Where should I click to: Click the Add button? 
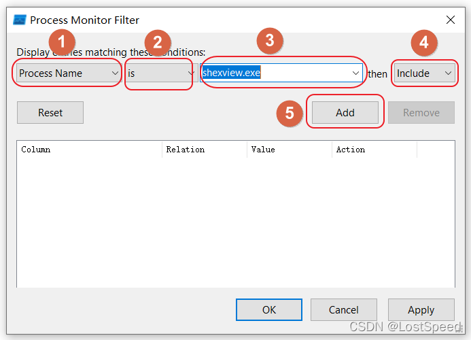click(345, 112)
